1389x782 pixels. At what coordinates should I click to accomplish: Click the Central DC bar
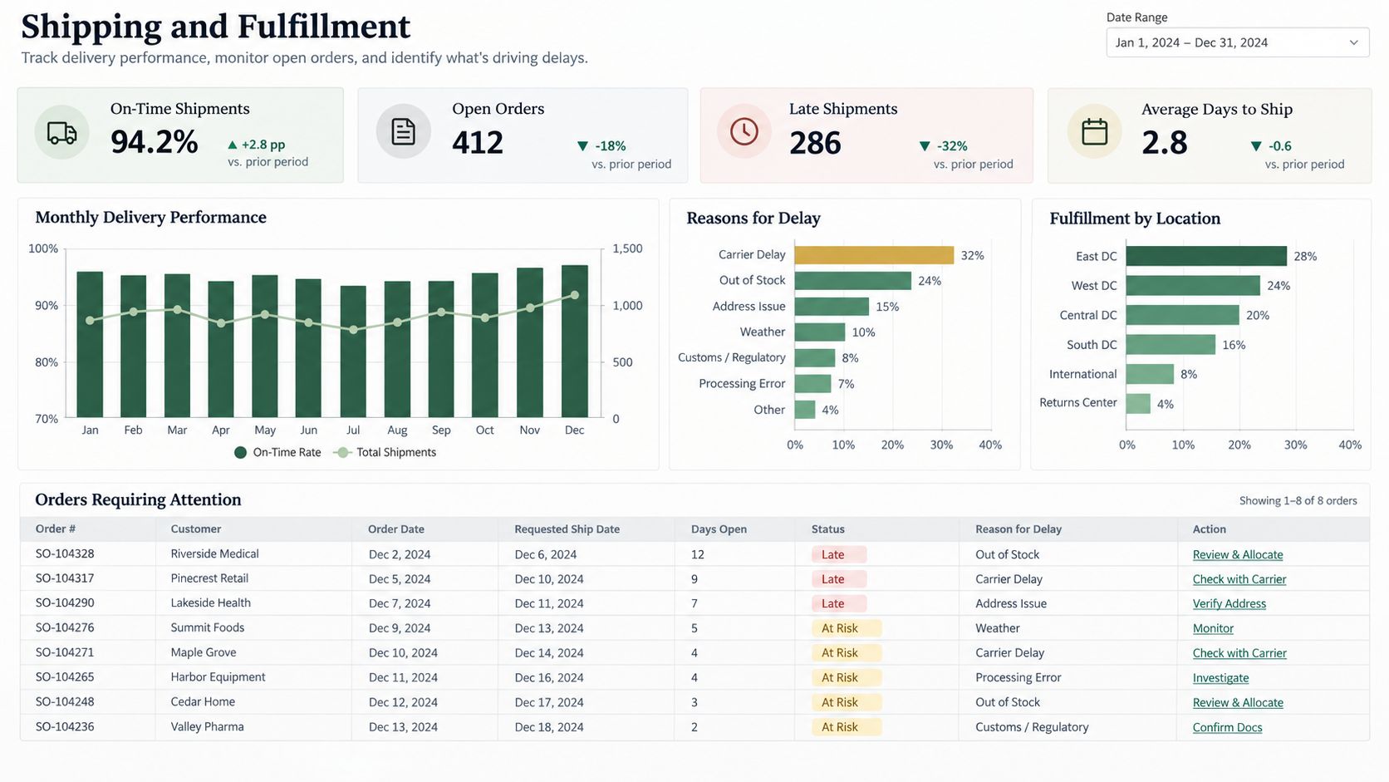click(x=1183, y=315)
